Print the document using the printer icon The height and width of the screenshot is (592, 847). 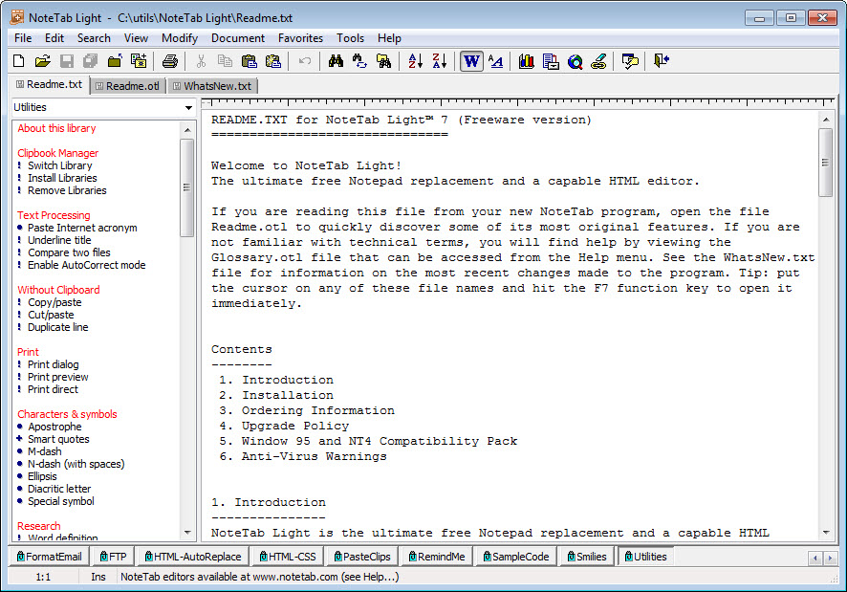click(170, 61)
